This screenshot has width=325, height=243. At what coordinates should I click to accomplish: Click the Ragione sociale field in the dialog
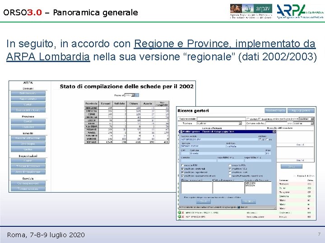coord(219,139)
